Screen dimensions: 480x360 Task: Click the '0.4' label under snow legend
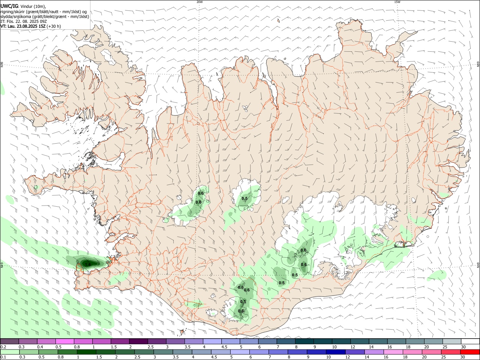point(40,347)
